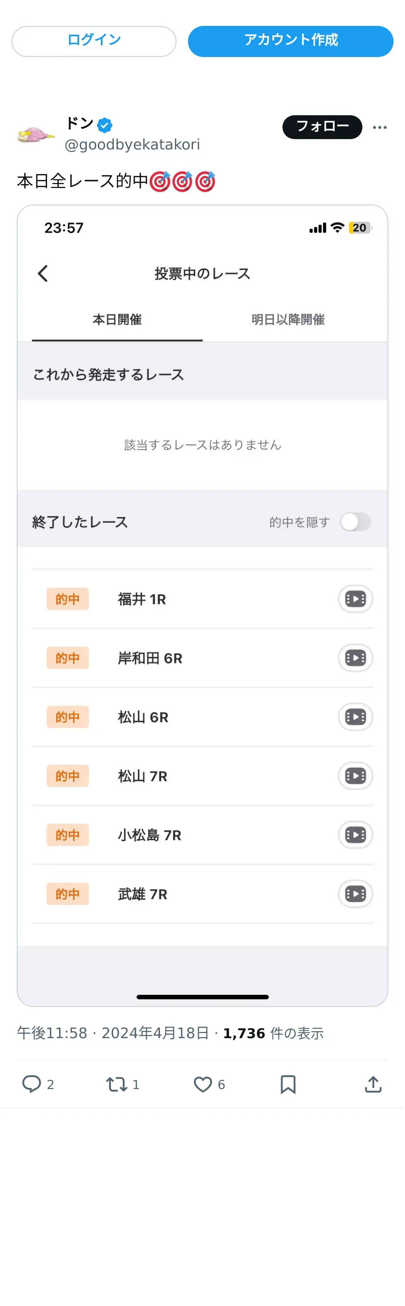Click the back chevron arrow
Viewport: 405px width, 1306px height.
43,273
